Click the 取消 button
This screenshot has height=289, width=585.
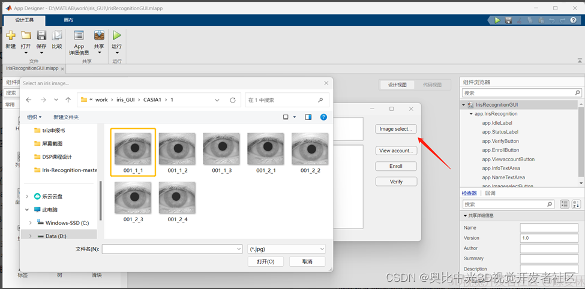307,261
